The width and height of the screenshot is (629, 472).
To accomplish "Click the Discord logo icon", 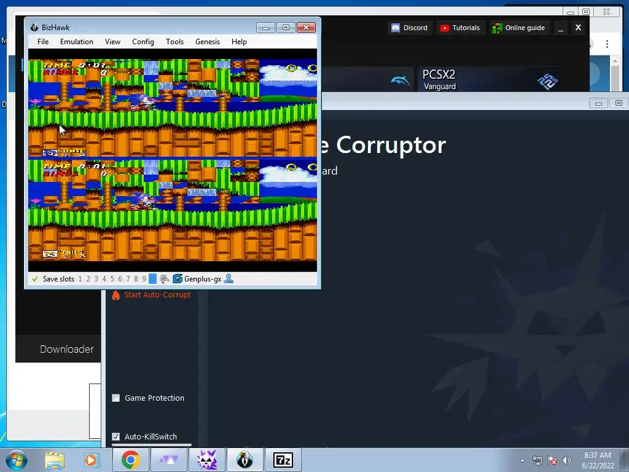I will point(396,28).
